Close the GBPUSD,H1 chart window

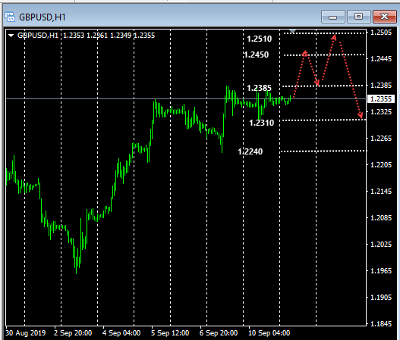385,17
